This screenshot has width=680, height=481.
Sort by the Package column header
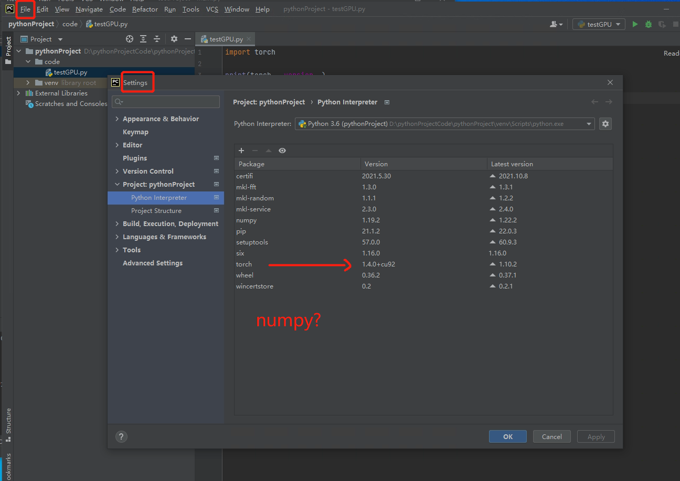[x=297, y=164]
